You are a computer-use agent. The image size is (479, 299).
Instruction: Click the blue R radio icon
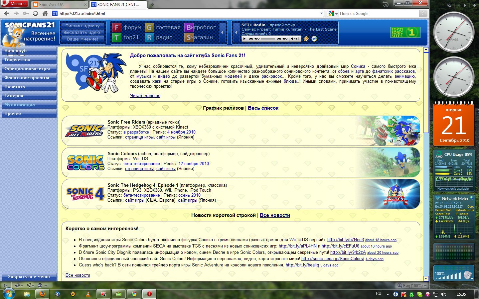149,38
